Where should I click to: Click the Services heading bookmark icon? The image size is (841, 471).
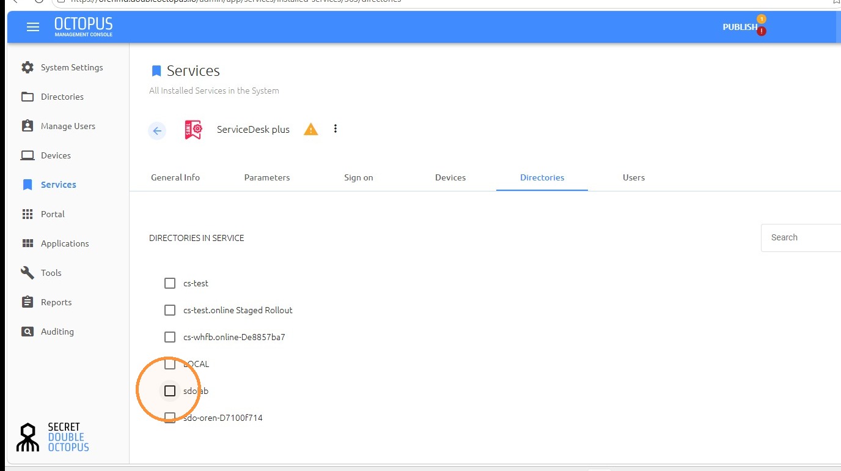click(x=156, y=71)
